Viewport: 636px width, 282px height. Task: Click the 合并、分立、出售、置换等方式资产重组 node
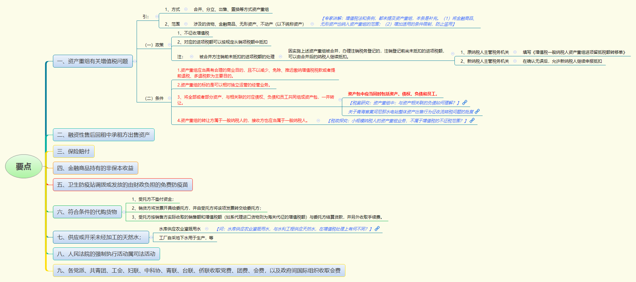[231, 9]
